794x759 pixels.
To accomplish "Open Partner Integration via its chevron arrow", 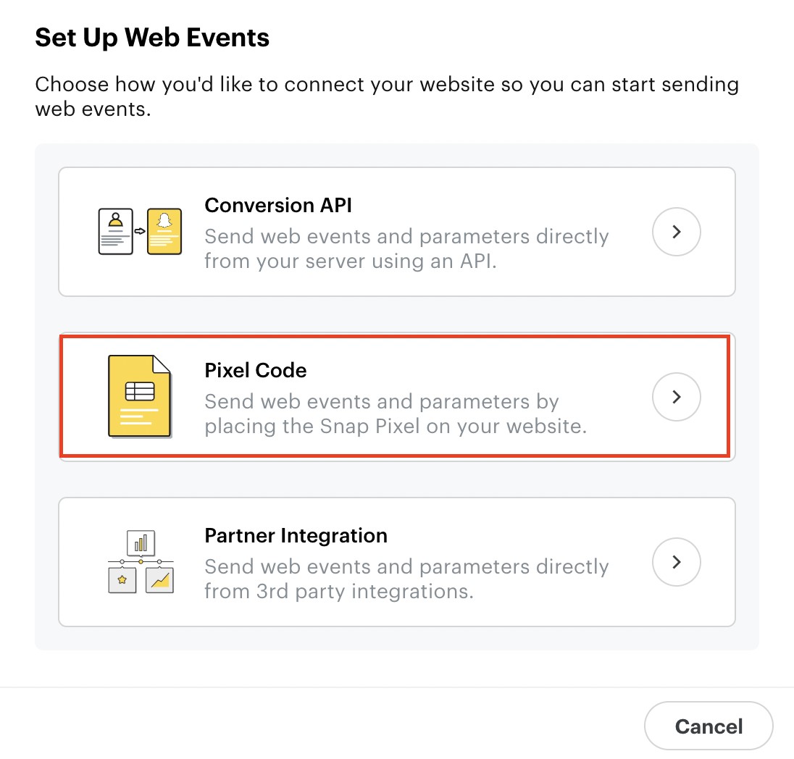I will click(x=676, y=562).
